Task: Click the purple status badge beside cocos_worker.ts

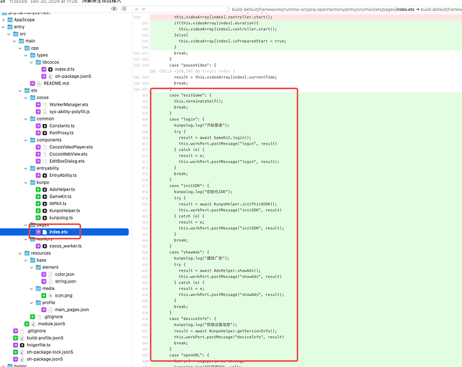Action: [38, 246]
